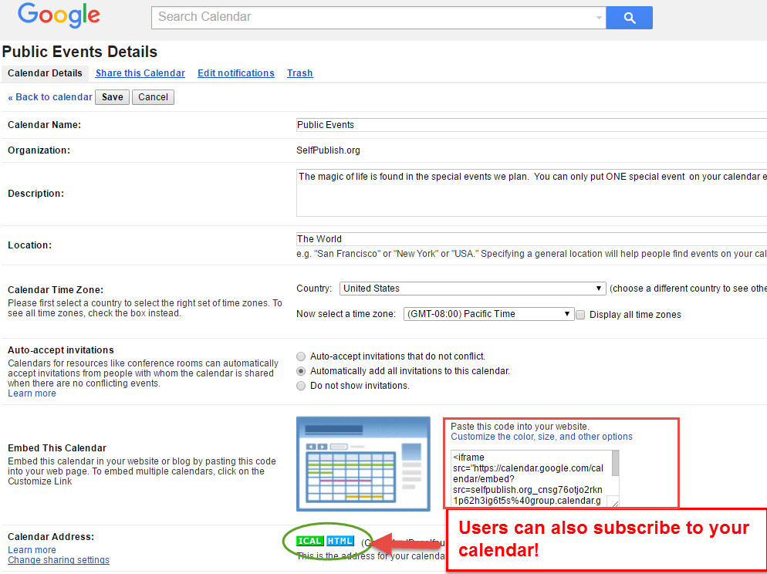Click inside the Description text area
Image resolution: width=767 pixels, height=574 pixels.
[x=531, y=193]
